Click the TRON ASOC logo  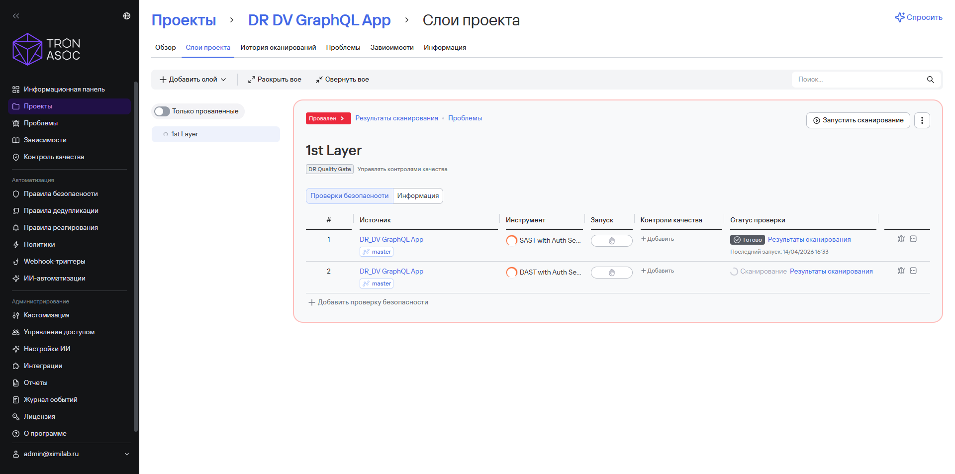[46, 49]
